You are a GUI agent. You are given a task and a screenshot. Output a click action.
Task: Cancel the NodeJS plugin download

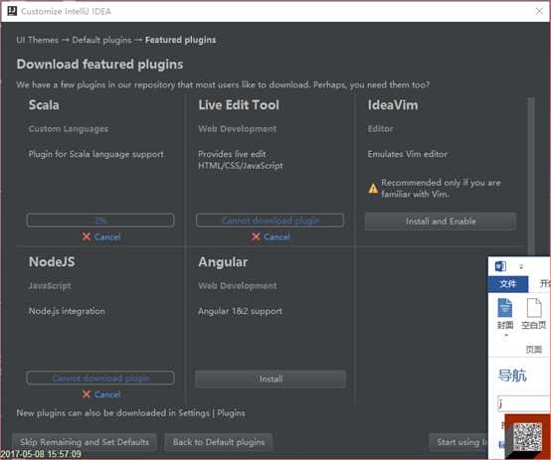[107, 394]
